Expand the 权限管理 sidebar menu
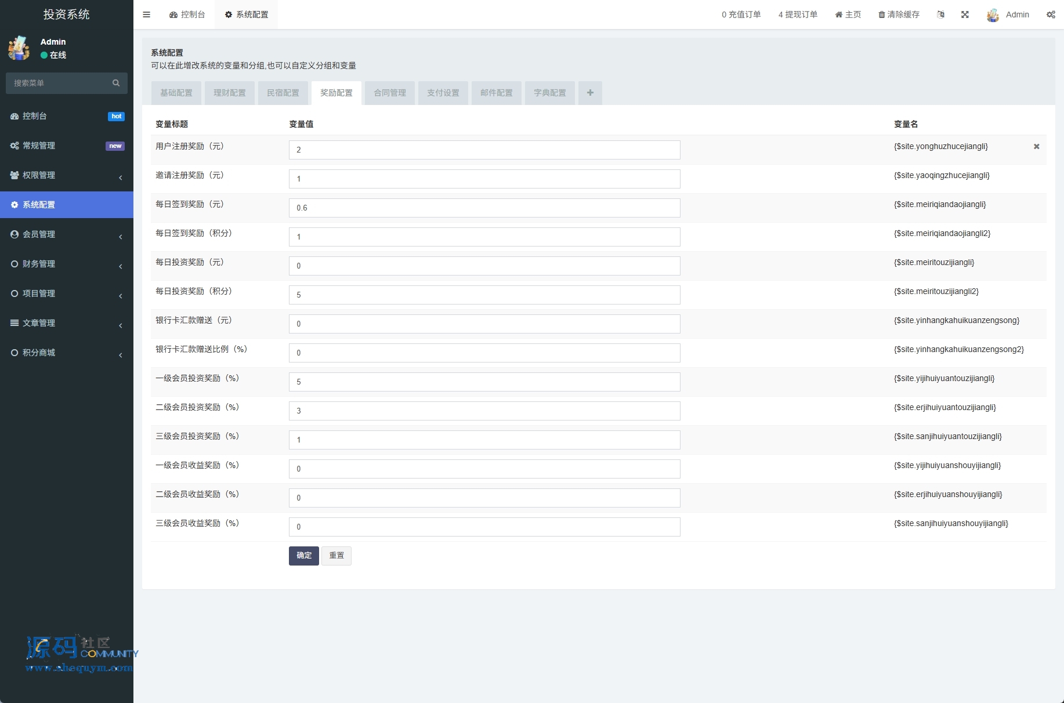This screenshot has width=1064, height=703. pos(67,175)
